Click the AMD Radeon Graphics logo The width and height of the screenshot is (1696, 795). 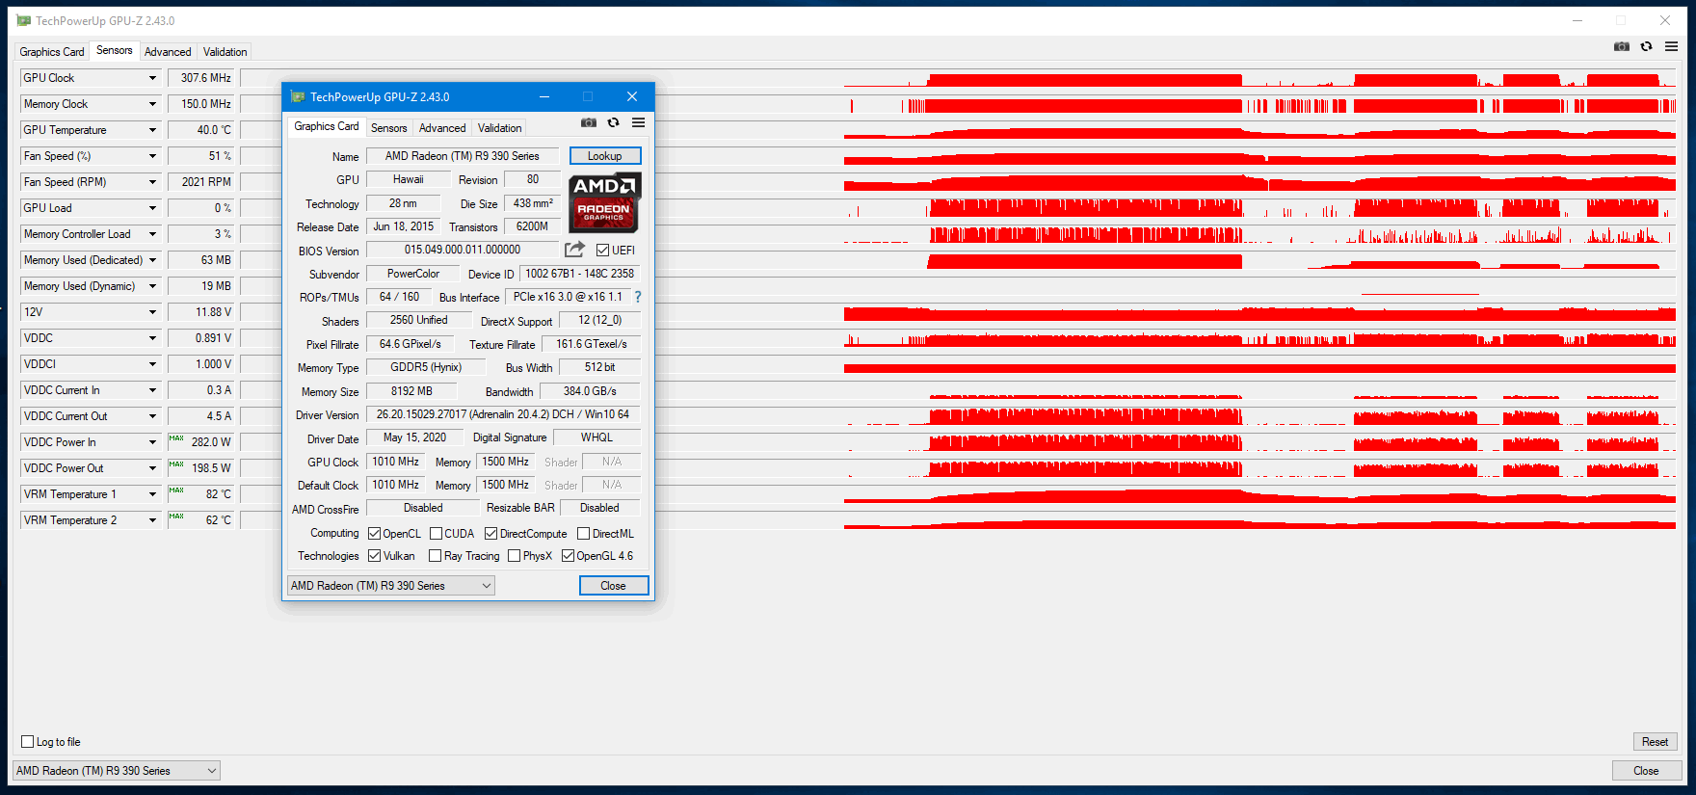pyautogui.click(x=604, y=202)
